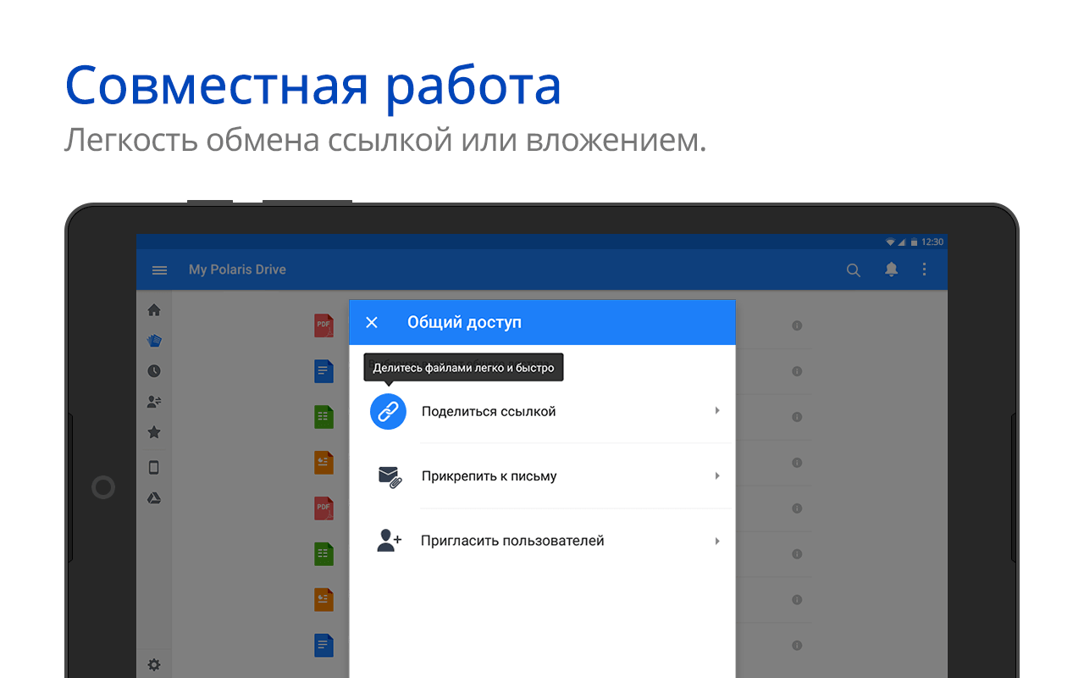The height and width of the screenshot is (678, 1084).
Task: Close the Общий доступ dialog
Action: point(371,322)
